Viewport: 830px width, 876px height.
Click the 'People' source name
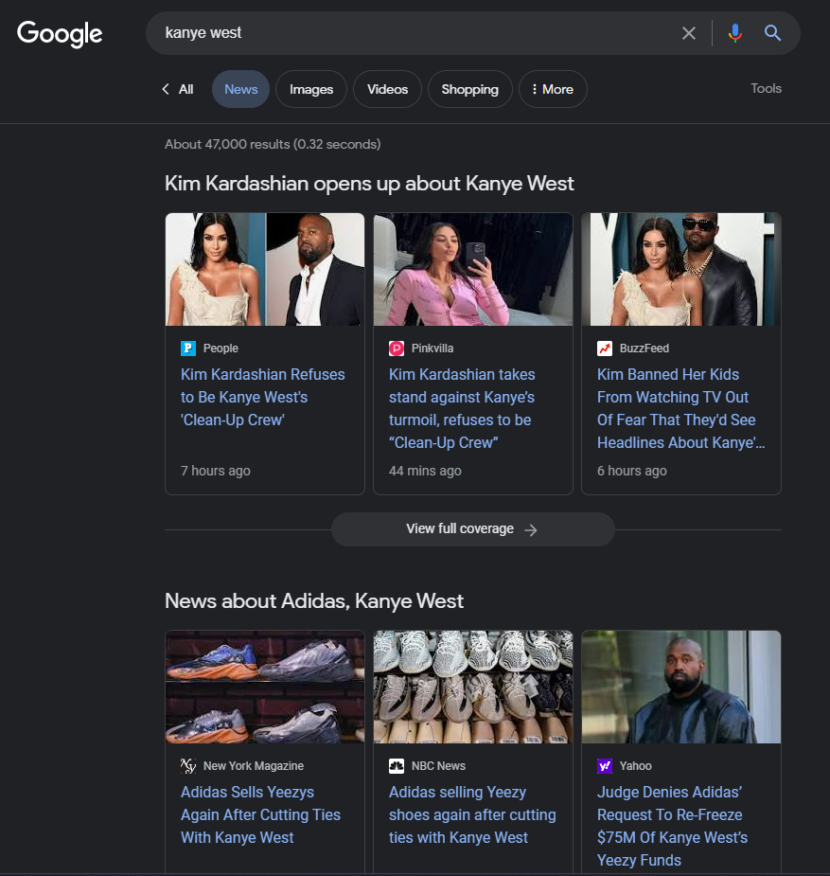pyautogui.click(x=221, y=349)
